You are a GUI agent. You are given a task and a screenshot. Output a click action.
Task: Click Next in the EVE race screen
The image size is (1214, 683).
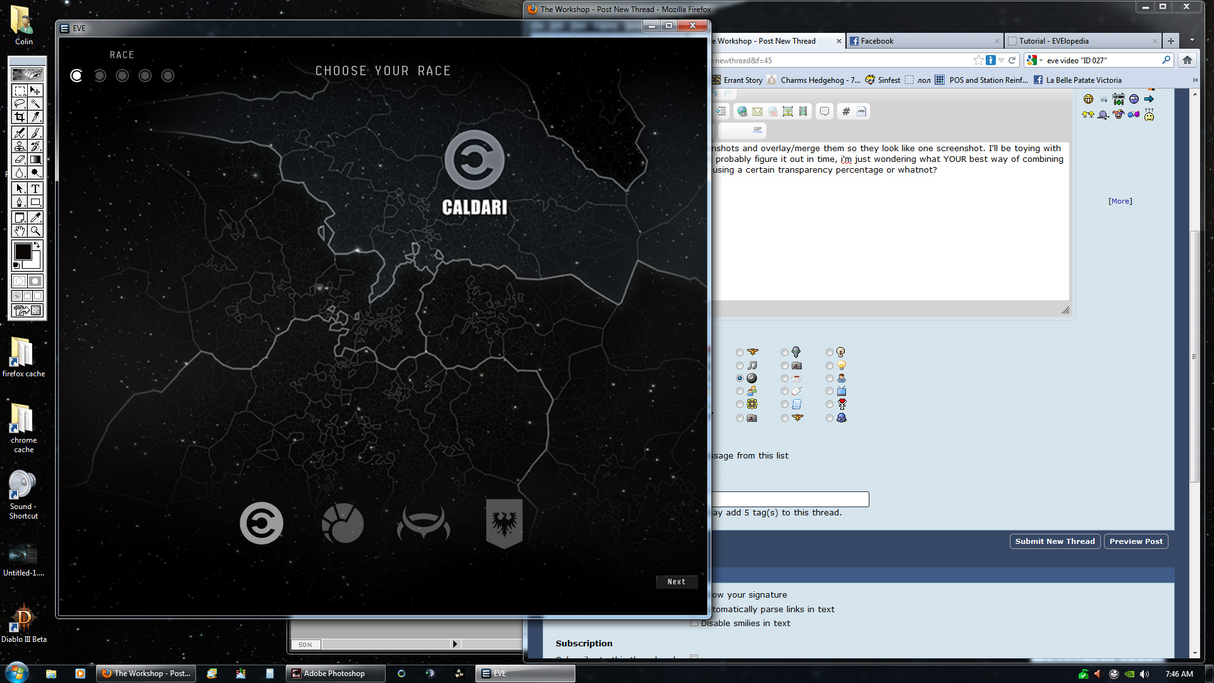676,582
